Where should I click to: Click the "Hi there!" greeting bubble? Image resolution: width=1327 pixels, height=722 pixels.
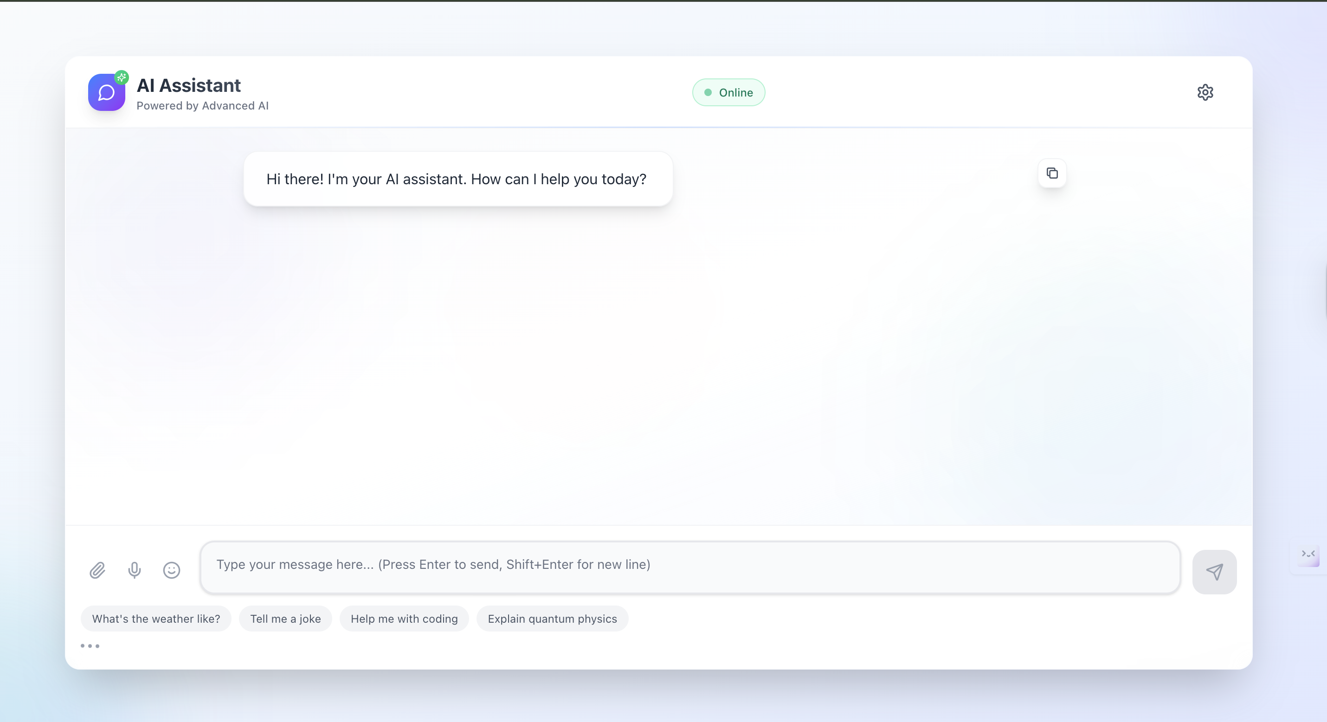458,179
